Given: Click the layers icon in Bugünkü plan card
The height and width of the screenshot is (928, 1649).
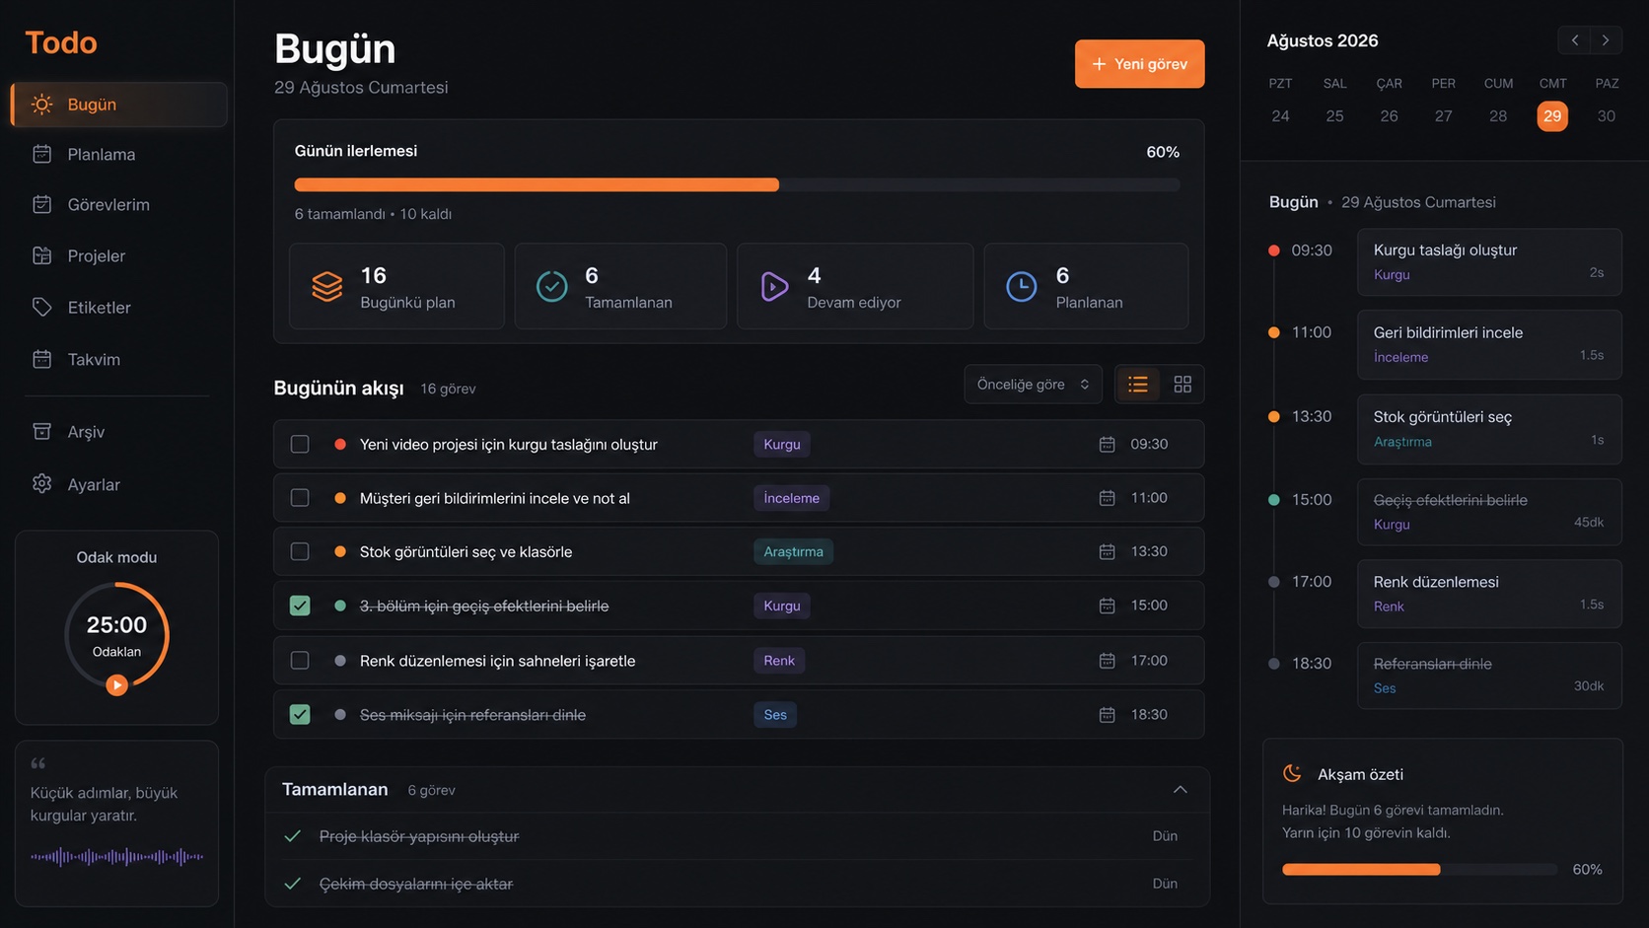Looking at the screenshot, I should click(x=327, y=286).
